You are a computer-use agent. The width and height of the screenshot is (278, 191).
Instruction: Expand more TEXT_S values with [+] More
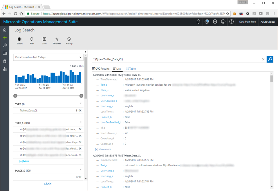[24, 161]
